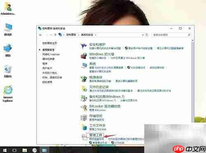Open the Network (网络) desktop icon
Image resolution: width=206 pixels, height=153 pixels.
(x=8, y=50)
